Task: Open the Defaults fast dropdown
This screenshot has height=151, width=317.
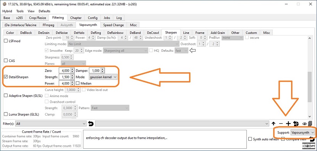Action: tap(182, 51)
